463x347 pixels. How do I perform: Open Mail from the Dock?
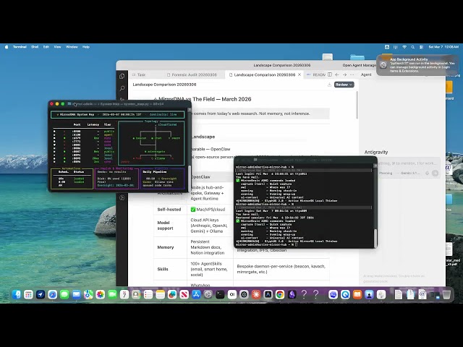tap(77, 294)
